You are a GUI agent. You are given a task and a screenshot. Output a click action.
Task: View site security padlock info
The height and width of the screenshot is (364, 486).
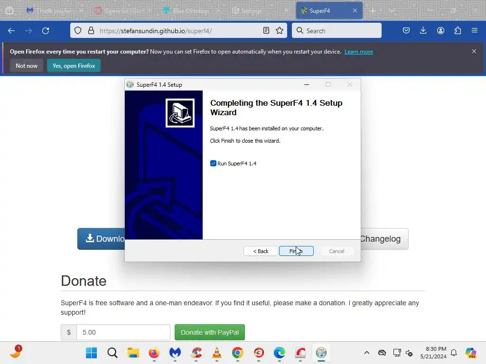91,31
